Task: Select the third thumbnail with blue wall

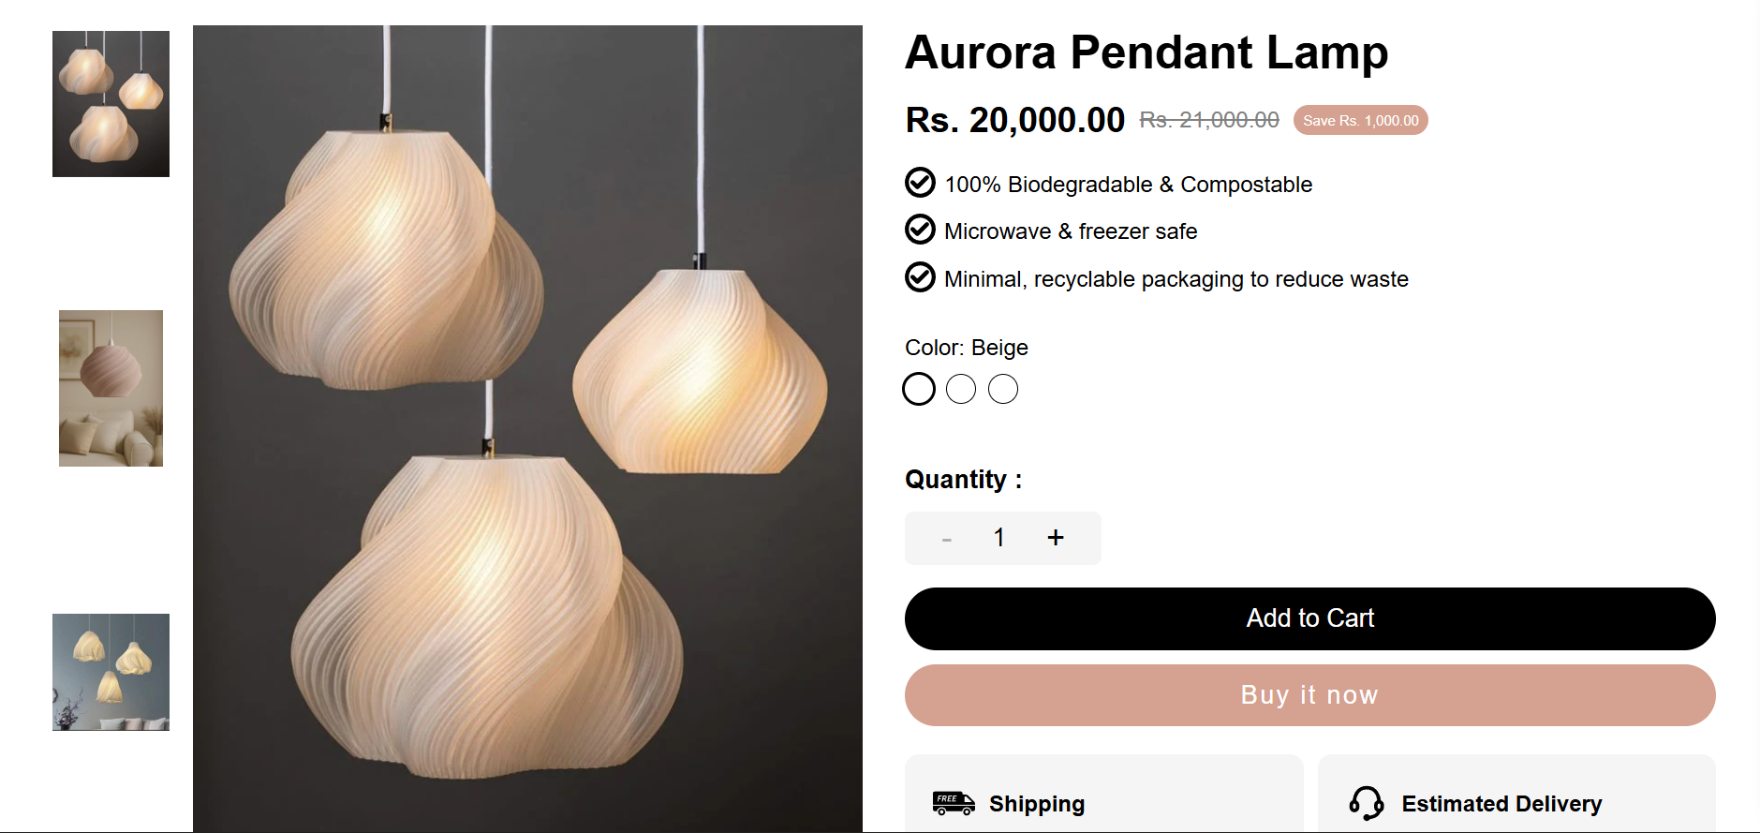Action: point(111,672)
